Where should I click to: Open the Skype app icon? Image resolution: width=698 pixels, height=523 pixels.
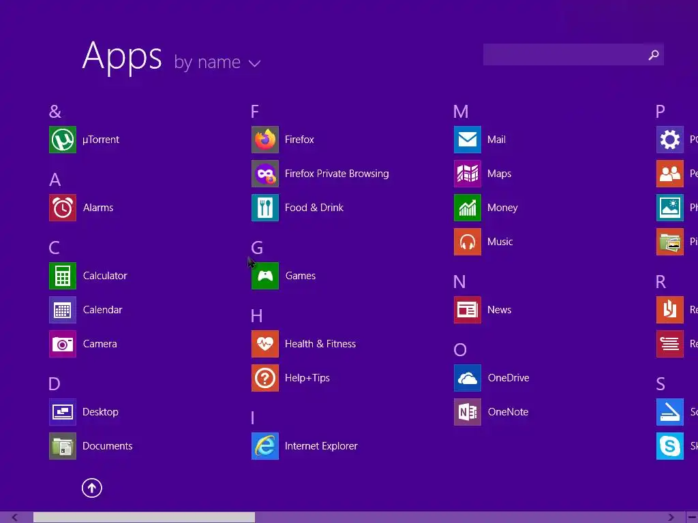coord(670,446)
